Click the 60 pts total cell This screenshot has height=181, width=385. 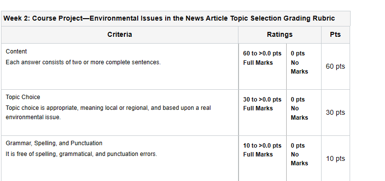(335, 66)
